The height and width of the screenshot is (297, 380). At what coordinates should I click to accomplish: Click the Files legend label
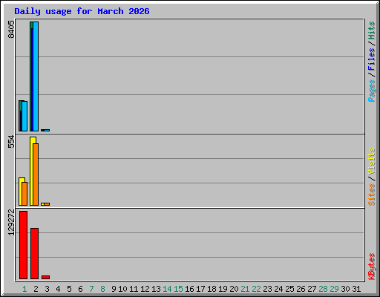click(x=371, y=59)
